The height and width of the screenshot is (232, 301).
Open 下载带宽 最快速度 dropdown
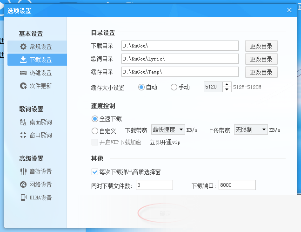click(x=168, y=130)
